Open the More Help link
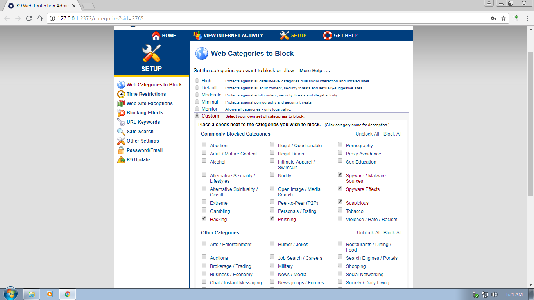 [x=315, y=71]
